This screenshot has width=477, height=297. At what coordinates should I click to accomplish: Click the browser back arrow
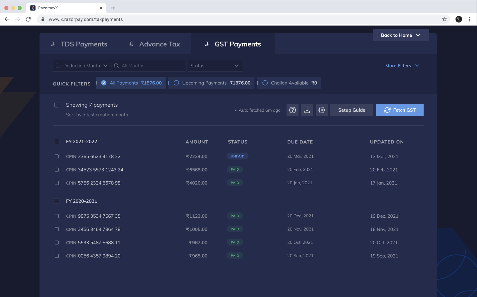pyautogui.click(x=7, y=19)
